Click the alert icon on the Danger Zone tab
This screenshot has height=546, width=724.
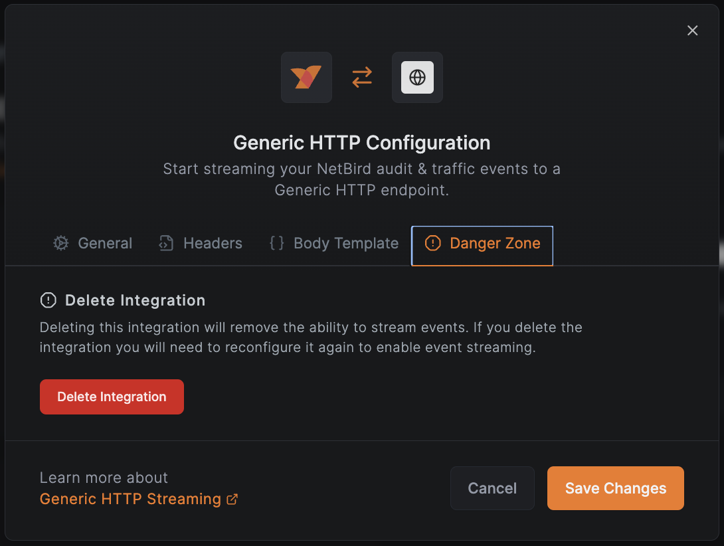tap(432, 243)
